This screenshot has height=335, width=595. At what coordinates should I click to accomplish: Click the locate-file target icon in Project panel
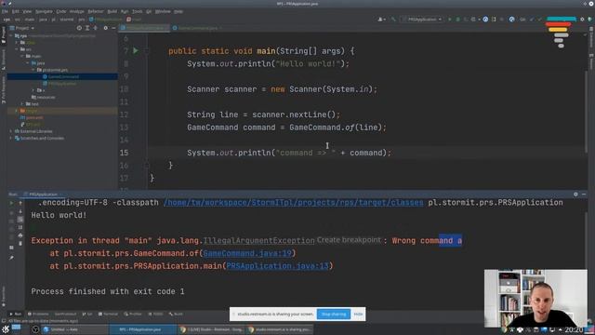pos(79,28)
